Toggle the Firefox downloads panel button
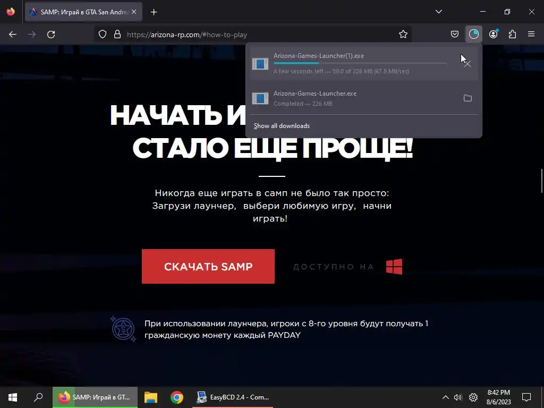Screen dimensions: 544x408 [x=473, y=35]
